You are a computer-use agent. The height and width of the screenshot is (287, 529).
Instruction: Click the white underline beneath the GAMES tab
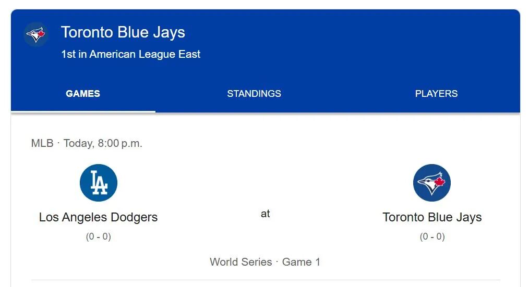tap(83, 111)
